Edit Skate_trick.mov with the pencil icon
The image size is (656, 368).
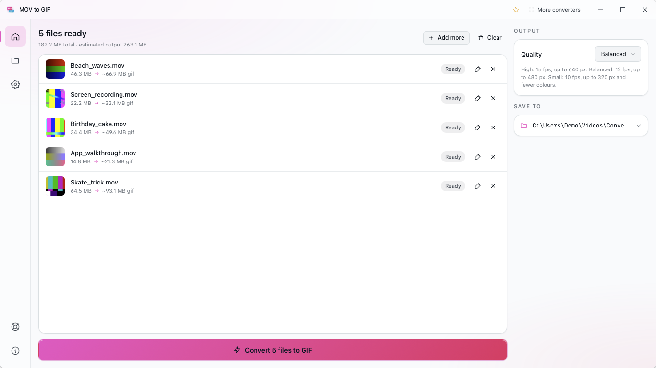477,186
